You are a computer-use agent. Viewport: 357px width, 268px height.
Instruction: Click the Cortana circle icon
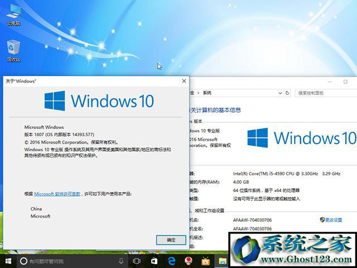tap(23, 261)
